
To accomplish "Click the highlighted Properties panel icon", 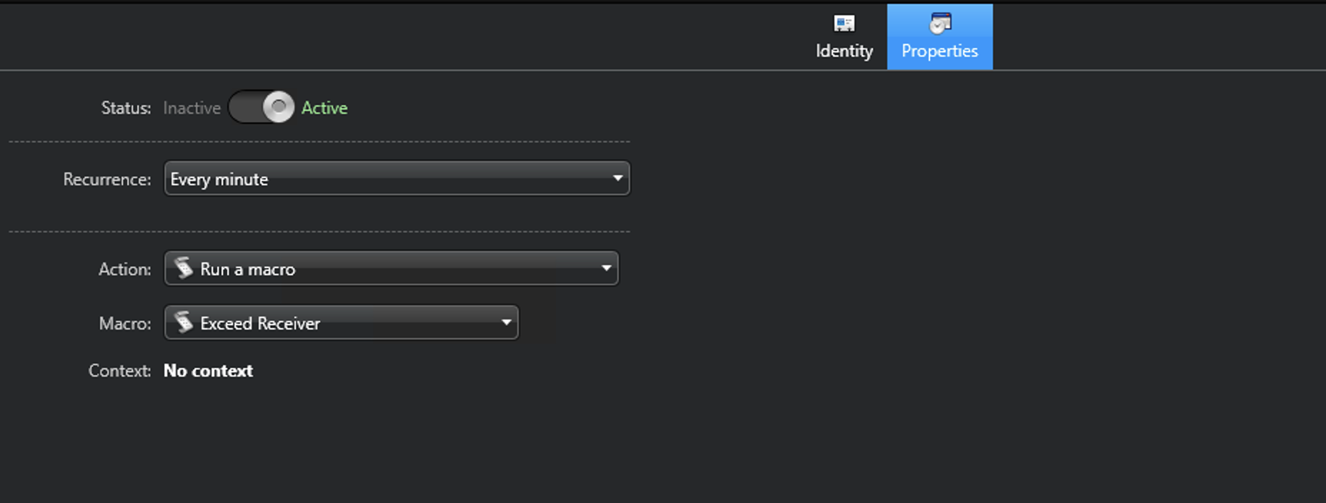I will [x=939, y=22].
